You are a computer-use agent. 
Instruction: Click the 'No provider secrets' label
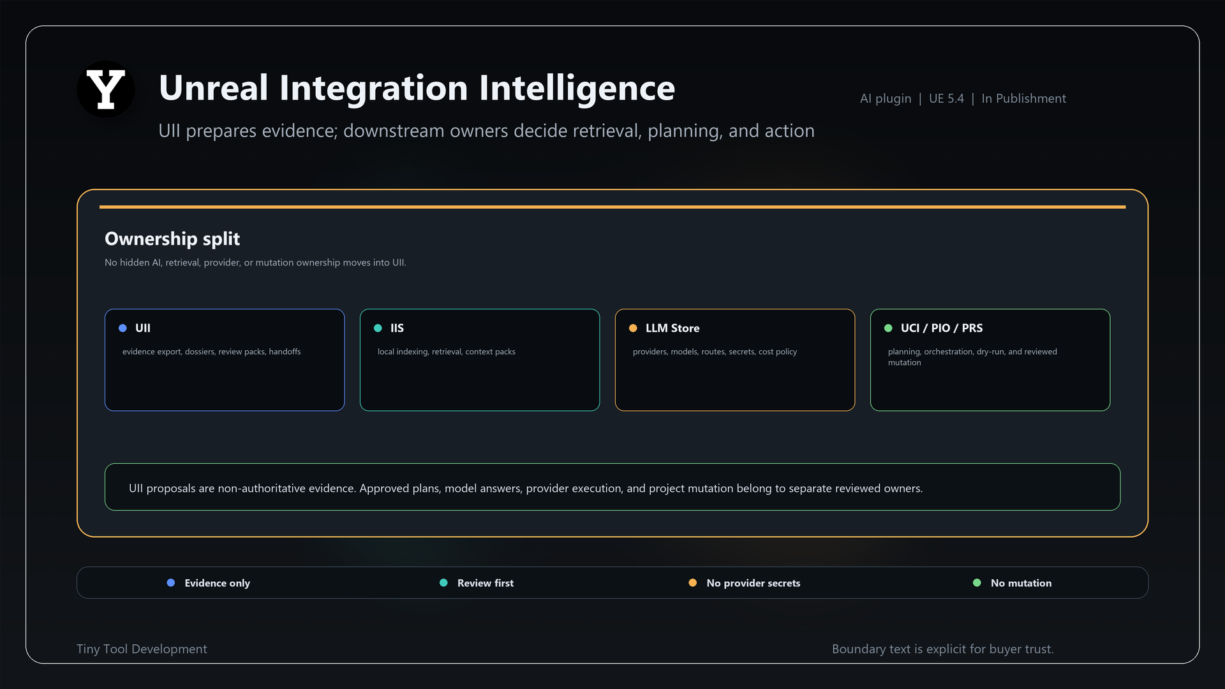[x=754, y=583]
